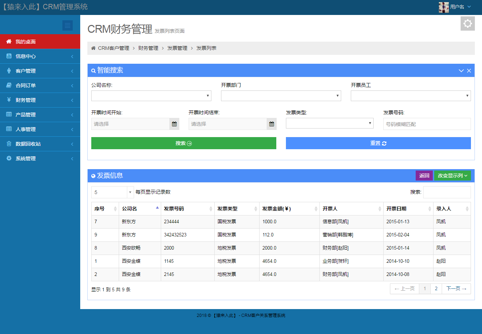Expand the 改变显示列 dropdown
This screenshot has width=482, height=334.
pyautogui.click(x=452, y=175)
